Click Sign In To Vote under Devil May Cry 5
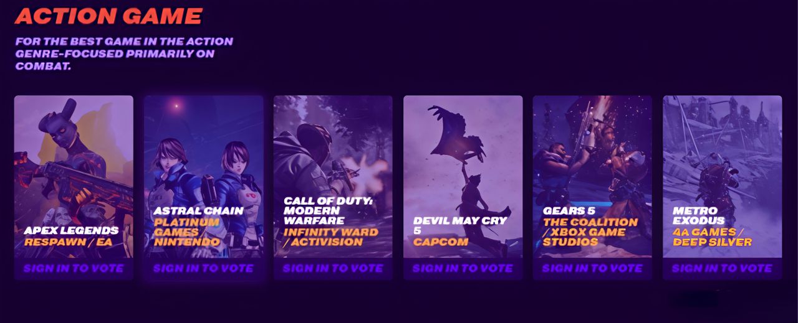 463,269
